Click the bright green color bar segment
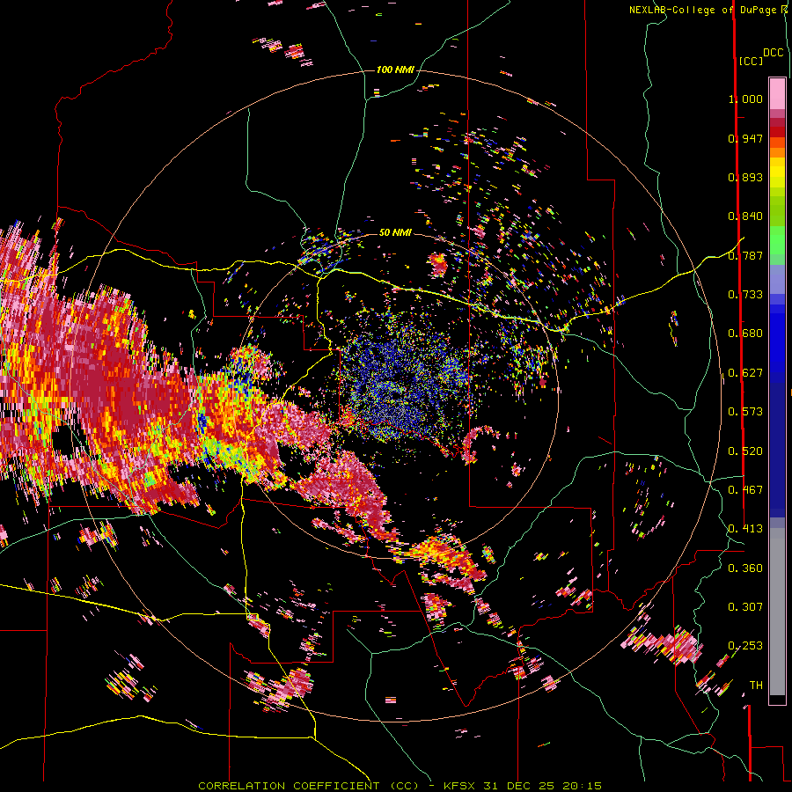The height and width of the screenshot is (792, 792). coord(777,240)
